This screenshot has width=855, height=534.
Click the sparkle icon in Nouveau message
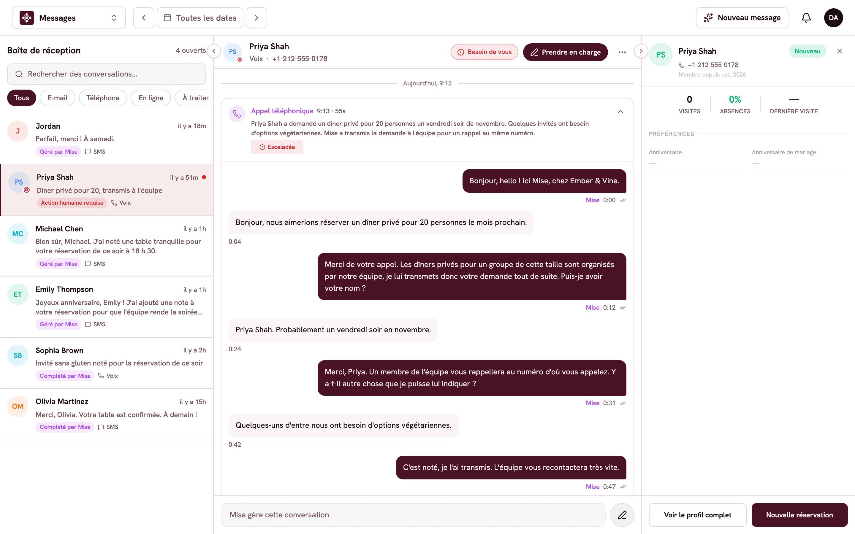click(708, 18)
